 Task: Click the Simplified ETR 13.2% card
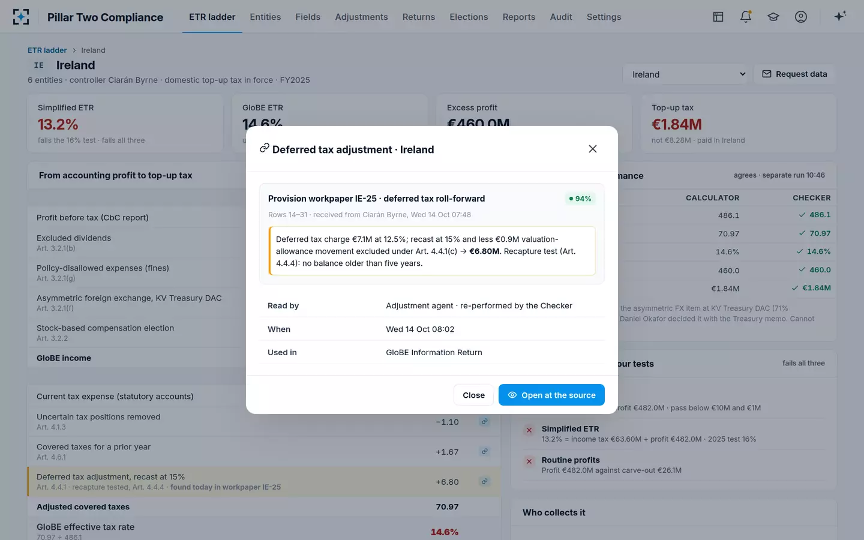click(x=125, y=123)
